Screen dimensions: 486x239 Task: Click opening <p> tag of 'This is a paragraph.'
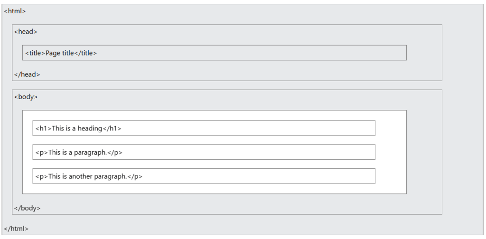click(x=42, y=152)
